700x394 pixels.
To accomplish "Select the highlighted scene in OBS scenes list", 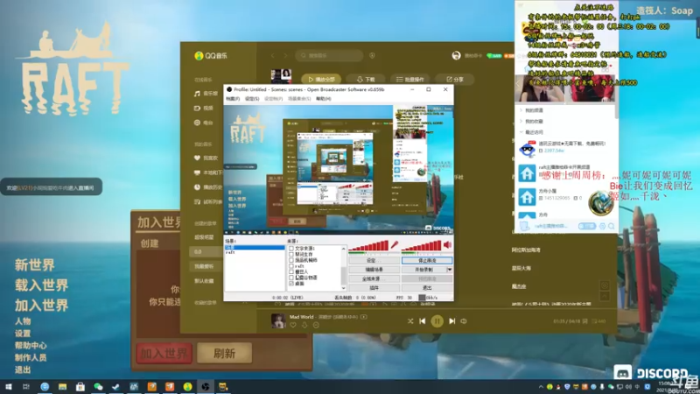I will tap(254, 247).
